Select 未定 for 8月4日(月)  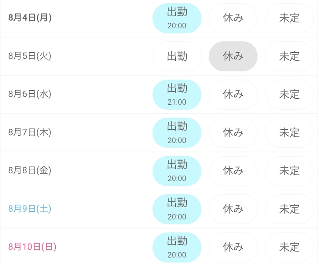pyautogui.click(x=289, y=18)
